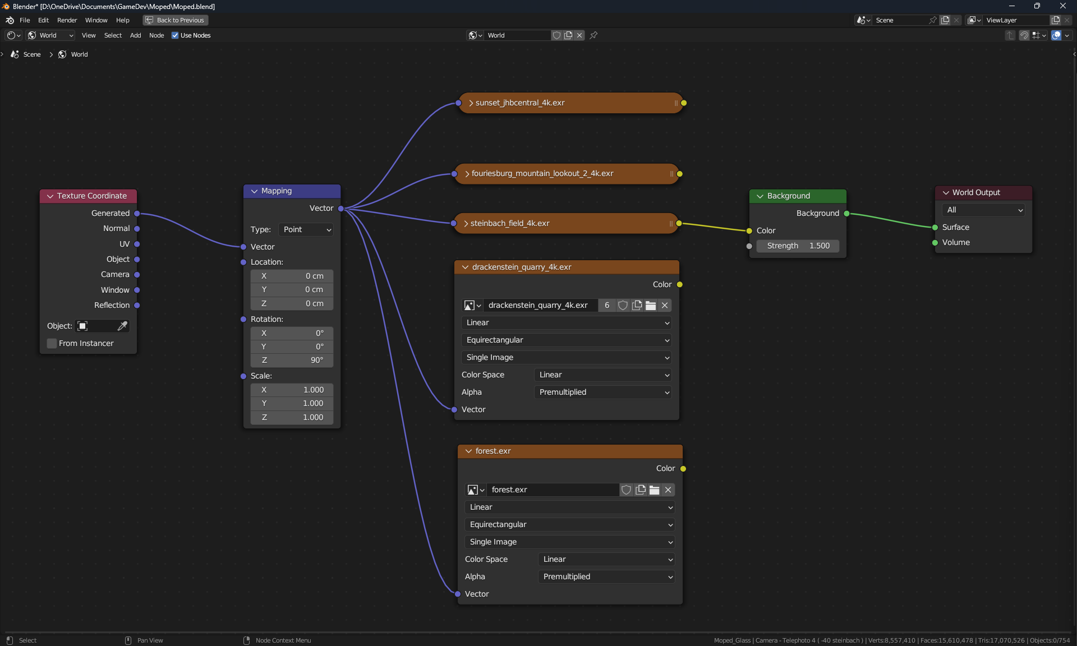The image size is (1077, 646).
Task: Open the image folder icon for drackenstein_quarry_4k.exr
Action: (651, 305)
